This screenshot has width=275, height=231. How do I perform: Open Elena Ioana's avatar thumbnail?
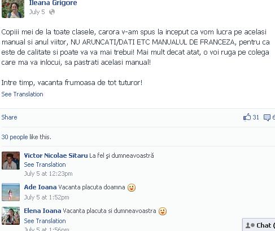(11, 216)
